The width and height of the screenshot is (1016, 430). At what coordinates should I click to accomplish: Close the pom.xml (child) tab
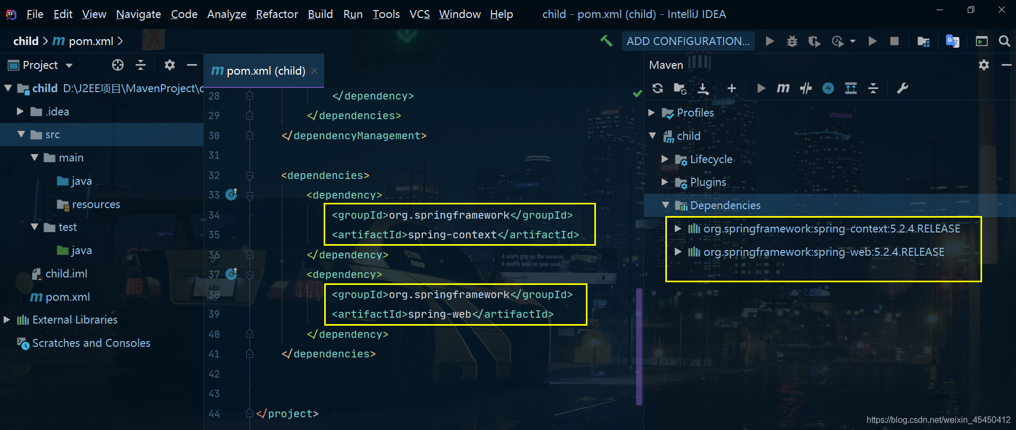[315, 70]
